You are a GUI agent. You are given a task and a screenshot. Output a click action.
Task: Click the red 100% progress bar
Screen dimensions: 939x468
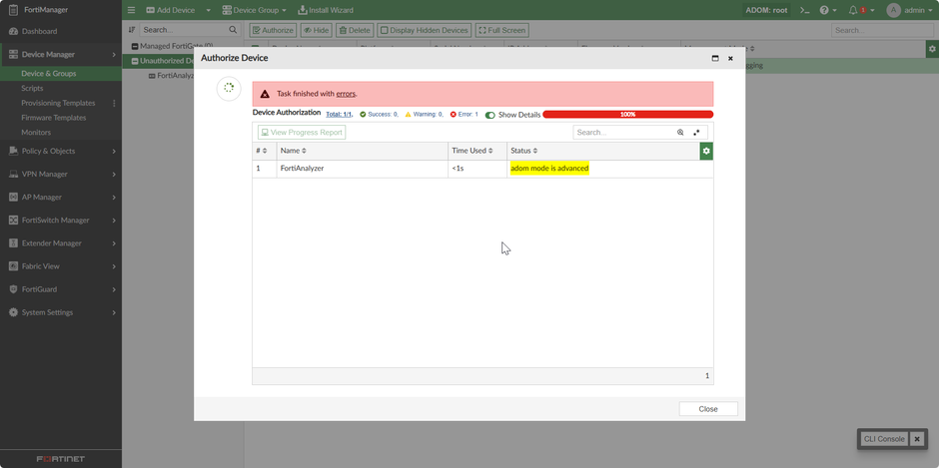click(627, 115)
